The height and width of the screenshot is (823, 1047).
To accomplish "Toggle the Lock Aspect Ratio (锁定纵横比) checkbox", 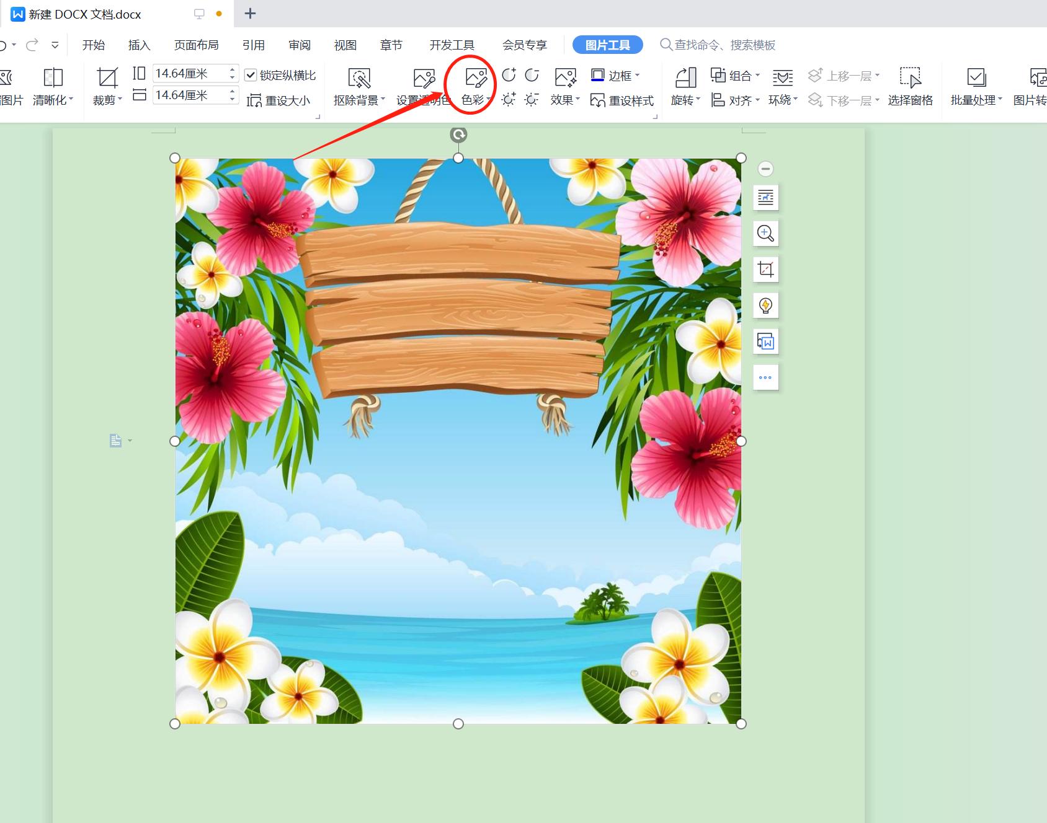I will pyautogui.click(x=251, y=76).
